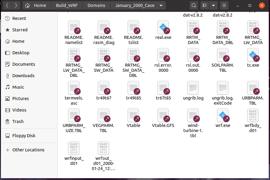The width and height of the screenshot is (270, 180).
Task: Select the tr49t67 file icon
Action: [x=104, y=88]
